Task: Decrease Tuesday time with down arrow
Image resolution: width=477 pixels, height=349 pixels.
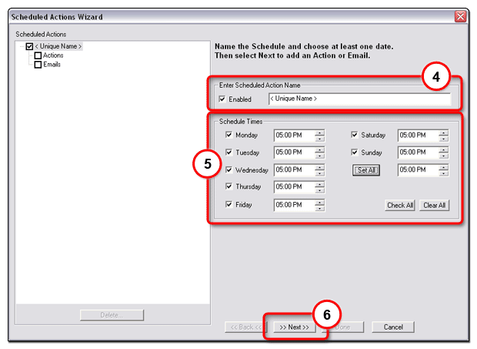Action: point(319,156)
